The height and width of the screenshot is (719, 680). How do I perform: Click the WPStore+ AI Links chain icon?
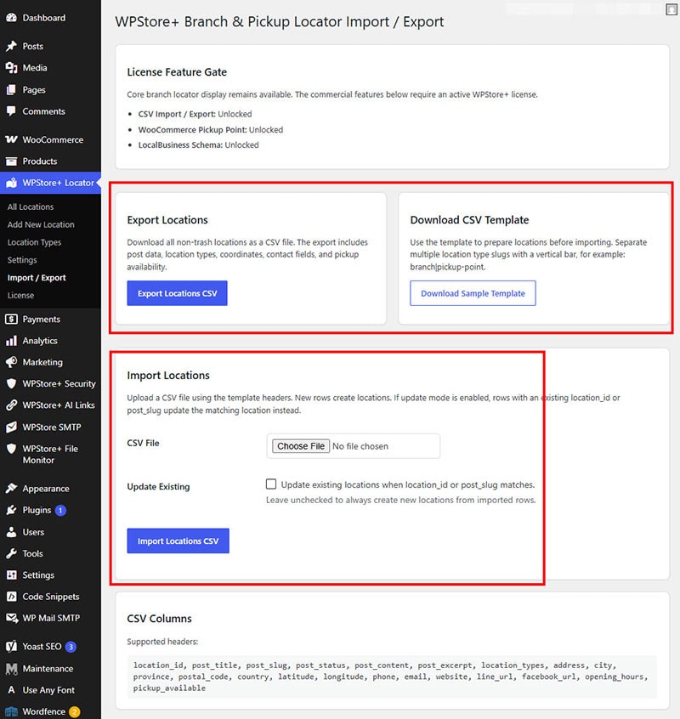(11, 405)
